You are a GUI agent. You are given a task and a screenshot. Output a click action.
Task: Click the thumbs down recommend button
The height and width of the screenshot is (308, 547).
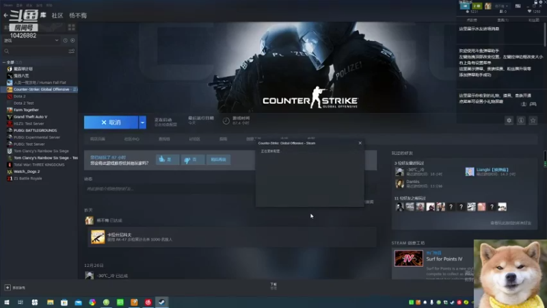click(x=193, y=159)
